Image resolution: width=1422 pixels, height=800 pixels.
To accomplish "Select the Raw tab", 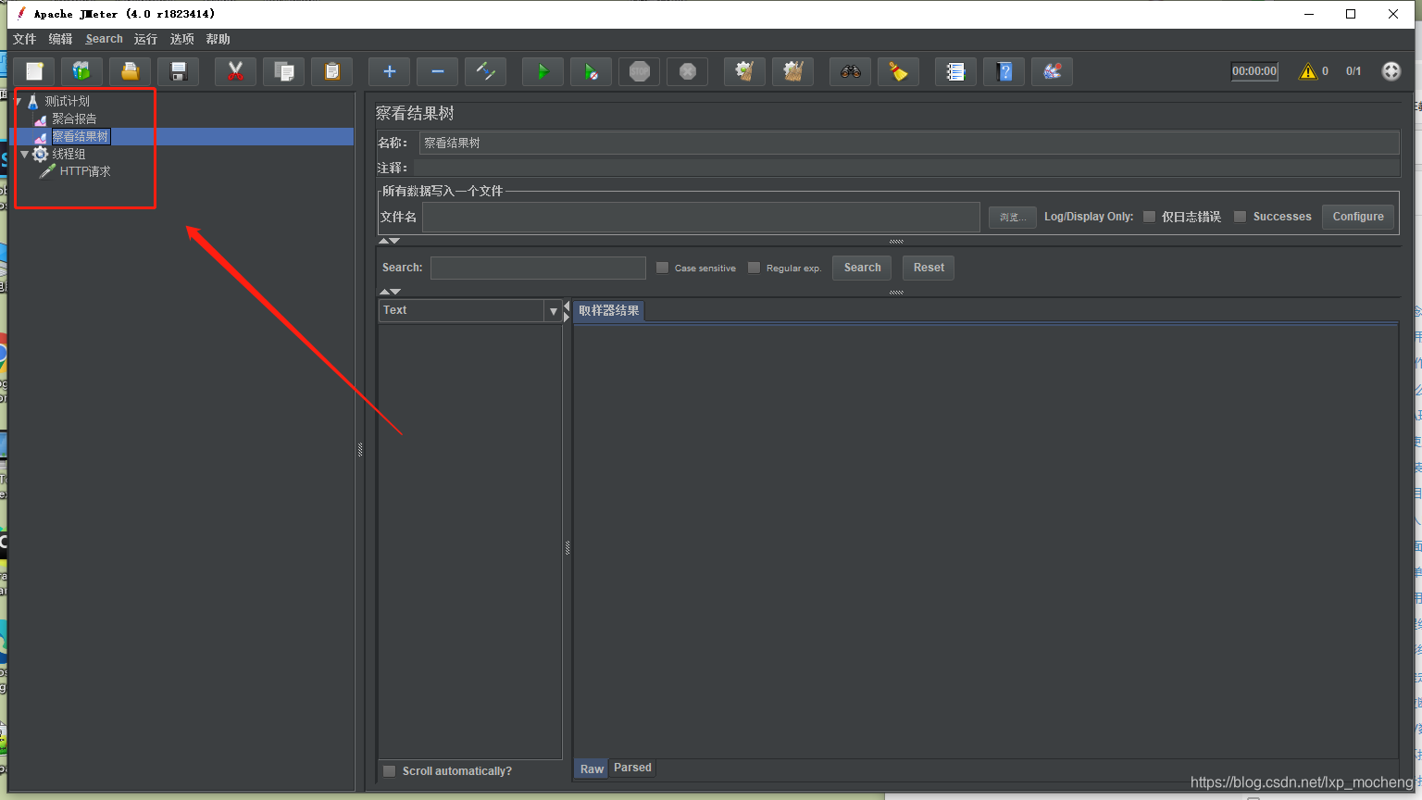I will (x=592, y=769).
